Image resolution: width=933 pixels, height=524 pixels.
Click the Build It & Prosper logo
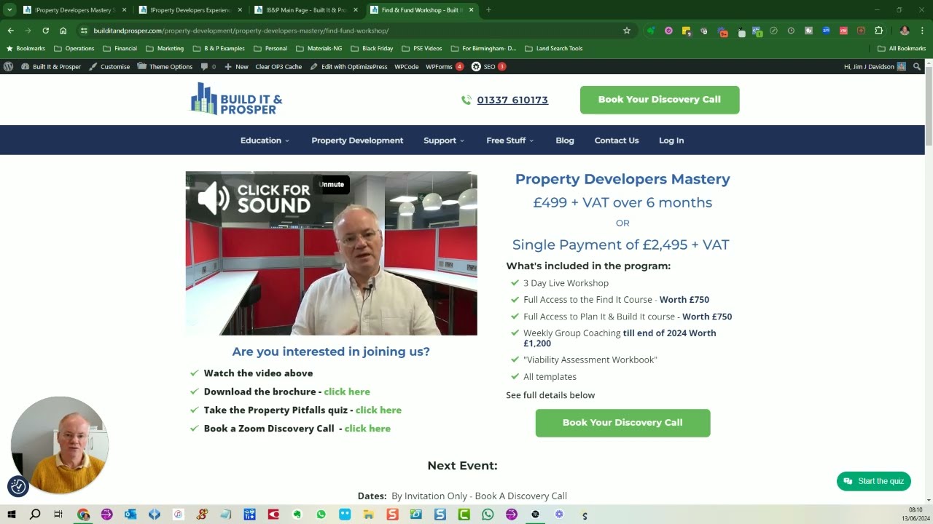click(x=236, y=99)
